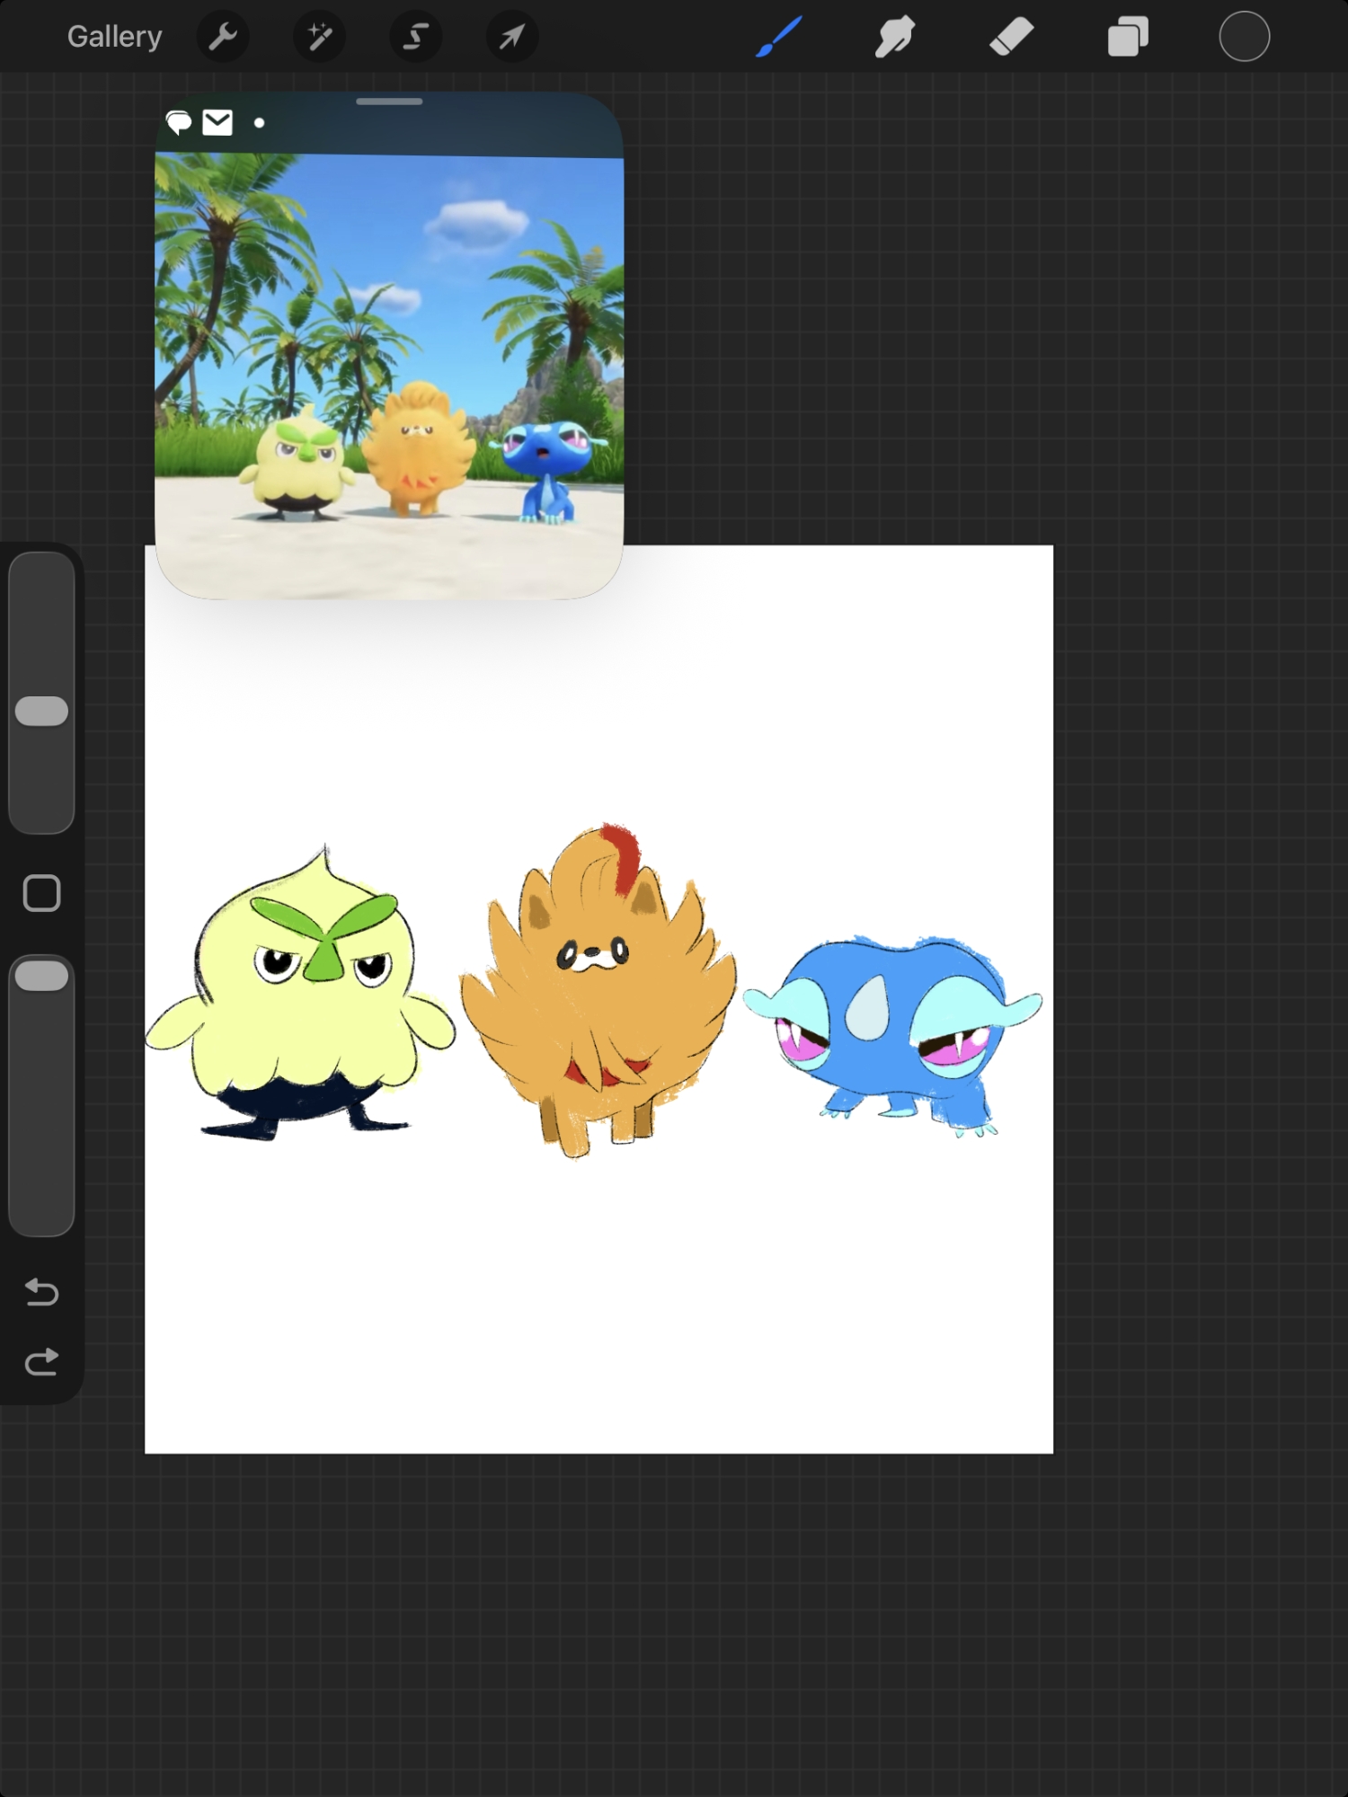Image resolution: width=1348 pixels, height=1797 pixels.
Task: Redo the last undone action
Action: tap(41, 1362)
